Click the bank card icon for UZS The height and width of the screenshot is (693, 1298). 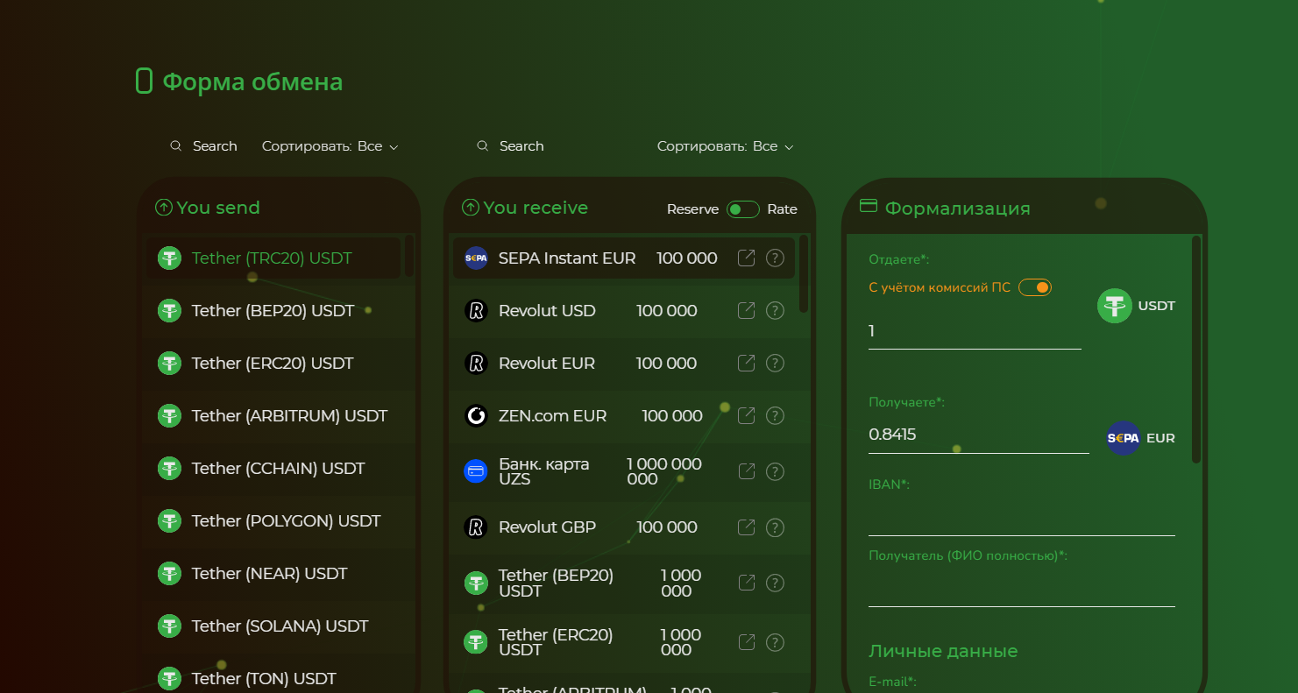point(476,471)
